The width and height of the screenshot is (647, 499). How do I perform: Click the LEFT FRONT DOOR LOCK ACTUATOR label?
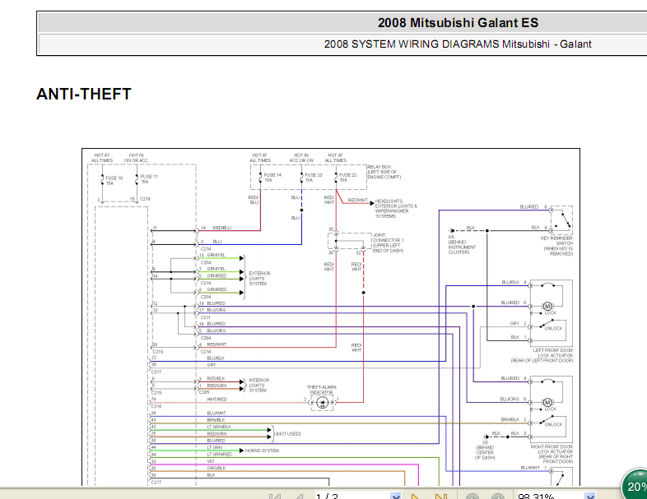tap(542, 355)
